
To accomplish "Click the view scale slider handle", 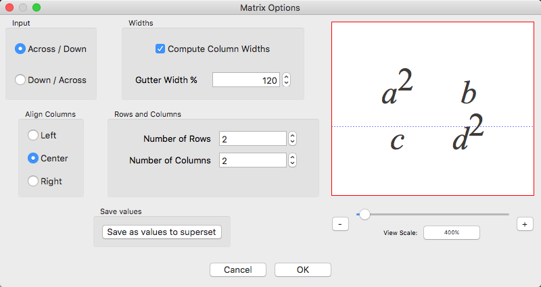I will pyautogui.click(x=364, y=214).
